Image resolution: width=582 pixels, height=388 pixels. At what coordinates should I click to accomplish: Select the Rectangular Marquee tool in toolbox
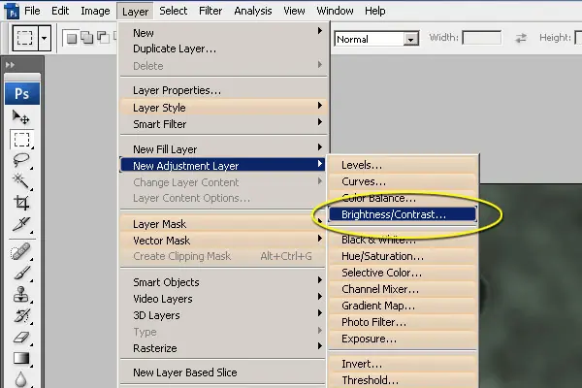(x=22, y=140)
